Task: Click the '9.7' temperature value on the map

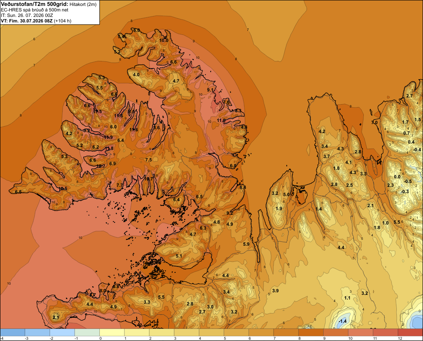Action: [x=87, y=130]
